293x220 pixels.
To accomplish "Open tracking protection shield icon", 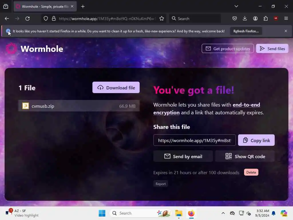I will tap(46, 19).
